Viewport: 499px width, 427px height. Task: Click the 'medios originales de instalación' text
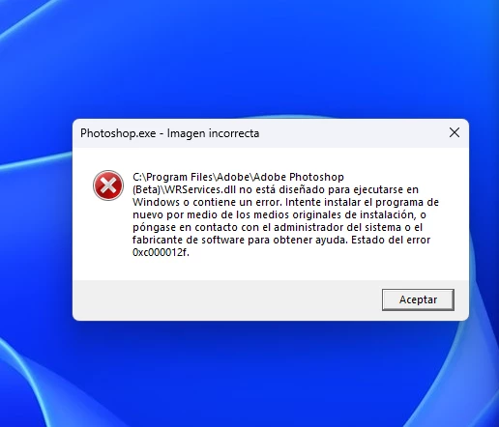point(344,214)
